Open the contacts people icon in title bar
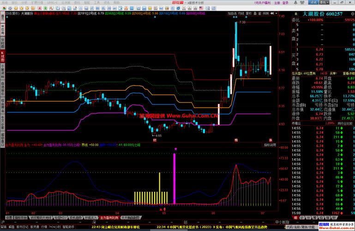355x231 pixels. click(x=302, y=2)
